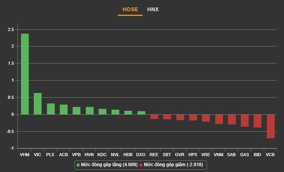Select the green PLX bar
This screenshot has height=172, width=284.
coord(51,109)
